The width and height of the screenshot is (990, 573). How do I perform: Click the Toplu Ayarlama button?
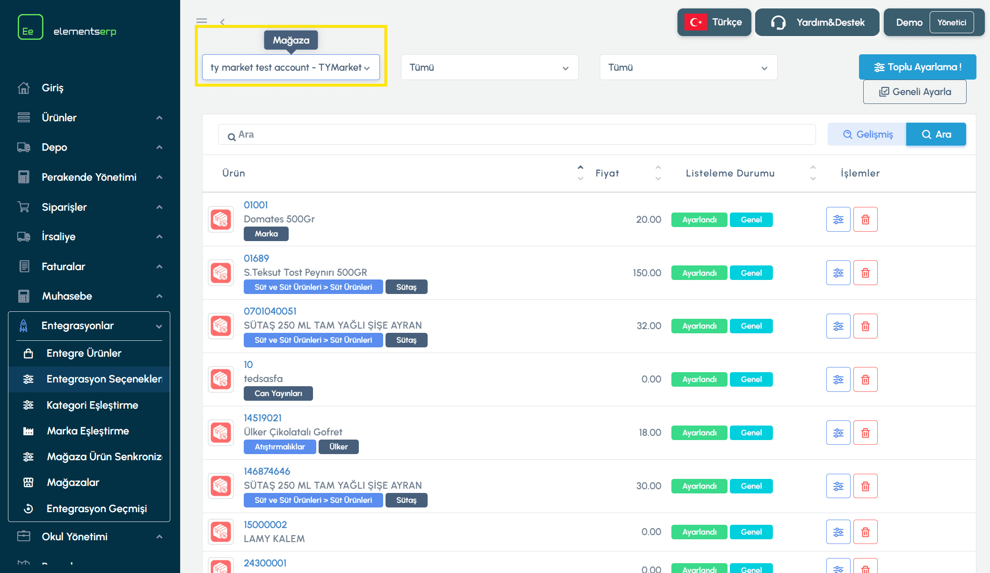coord(917,67)
